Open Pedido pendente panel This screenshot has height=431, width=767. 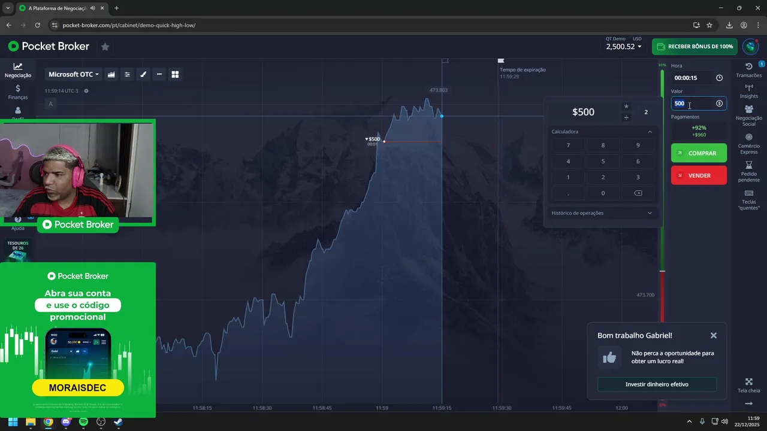coord(749,172)
